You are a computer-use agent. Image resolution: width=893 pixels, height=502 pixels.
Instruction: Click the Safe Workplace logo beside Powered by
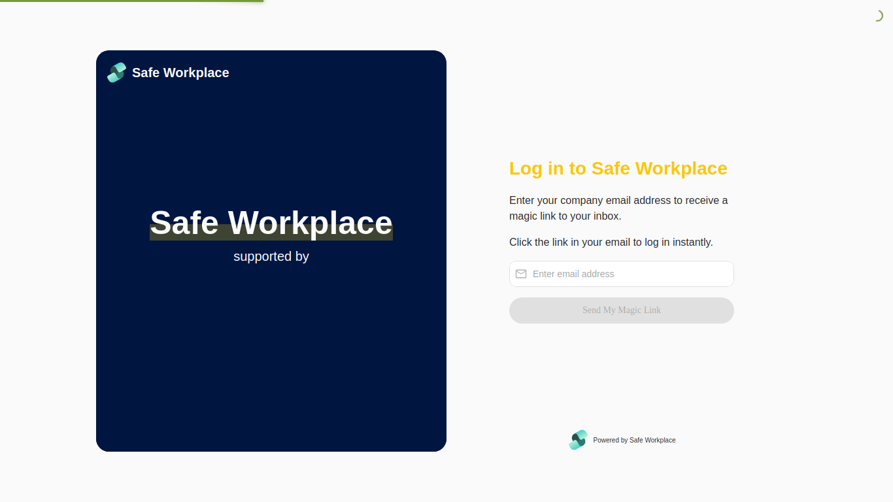pos(578,440)
